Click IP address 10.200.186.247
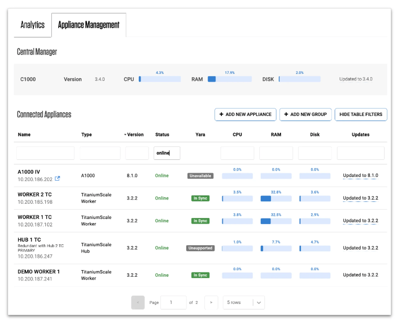Viewport: 400px width, 326px height. point(35,256)
